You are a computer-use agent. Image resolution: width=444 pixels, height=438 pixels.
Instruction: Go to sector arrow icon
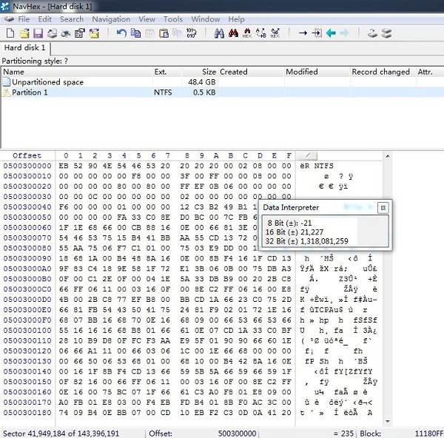[x=317, y=33]
